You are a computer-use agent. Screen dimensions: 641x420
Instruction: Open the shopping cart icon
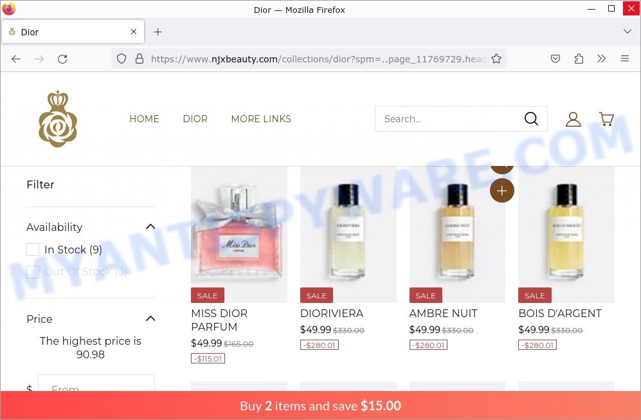pos(606,119)
